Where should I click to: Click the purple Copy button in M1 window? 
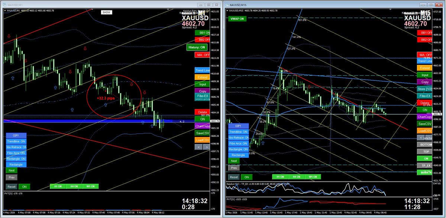click(202, 91)
